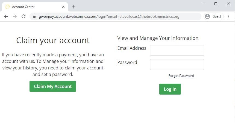Click into the Password field
Screen dimensions: 235x123
point(177,65)
